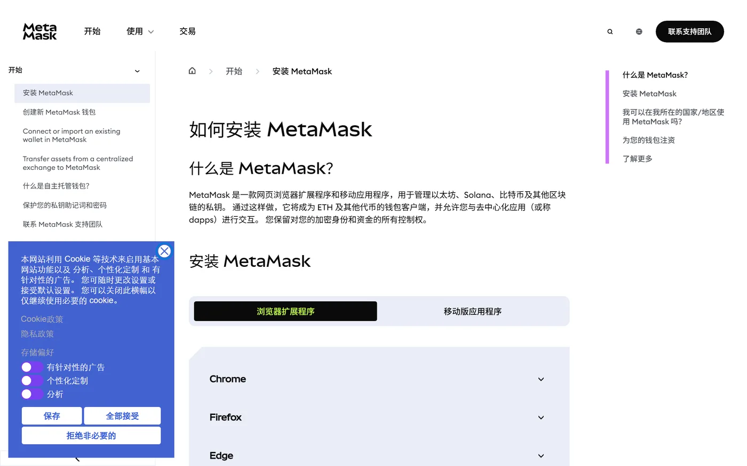
Task: Open the 隐私政策 link
Action: click(37, 334)
